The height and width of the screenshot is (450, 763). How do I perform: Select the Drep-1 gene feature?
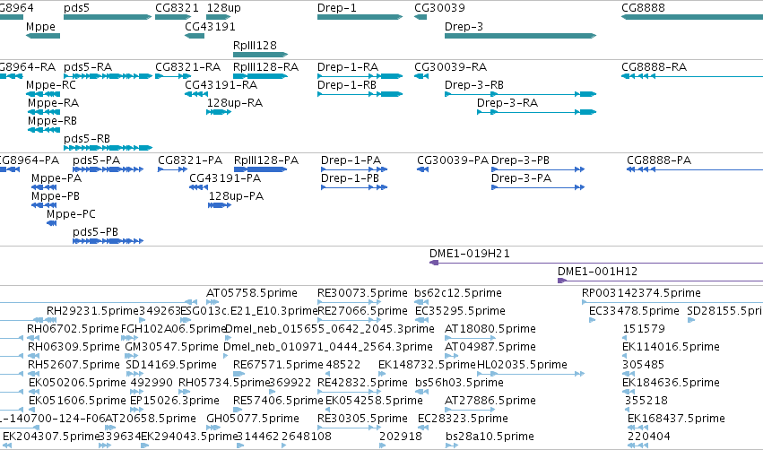pyautogui.click(x=360, y=17)
